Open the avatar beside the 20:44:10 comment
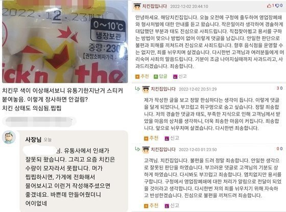The width and height of the screenshot is (286, 212). [x=137, y=6]
